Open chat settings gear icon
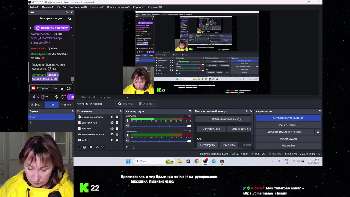The width and height of the screenshot is (350, 197). pyautogui.click(x=63, y=97)
